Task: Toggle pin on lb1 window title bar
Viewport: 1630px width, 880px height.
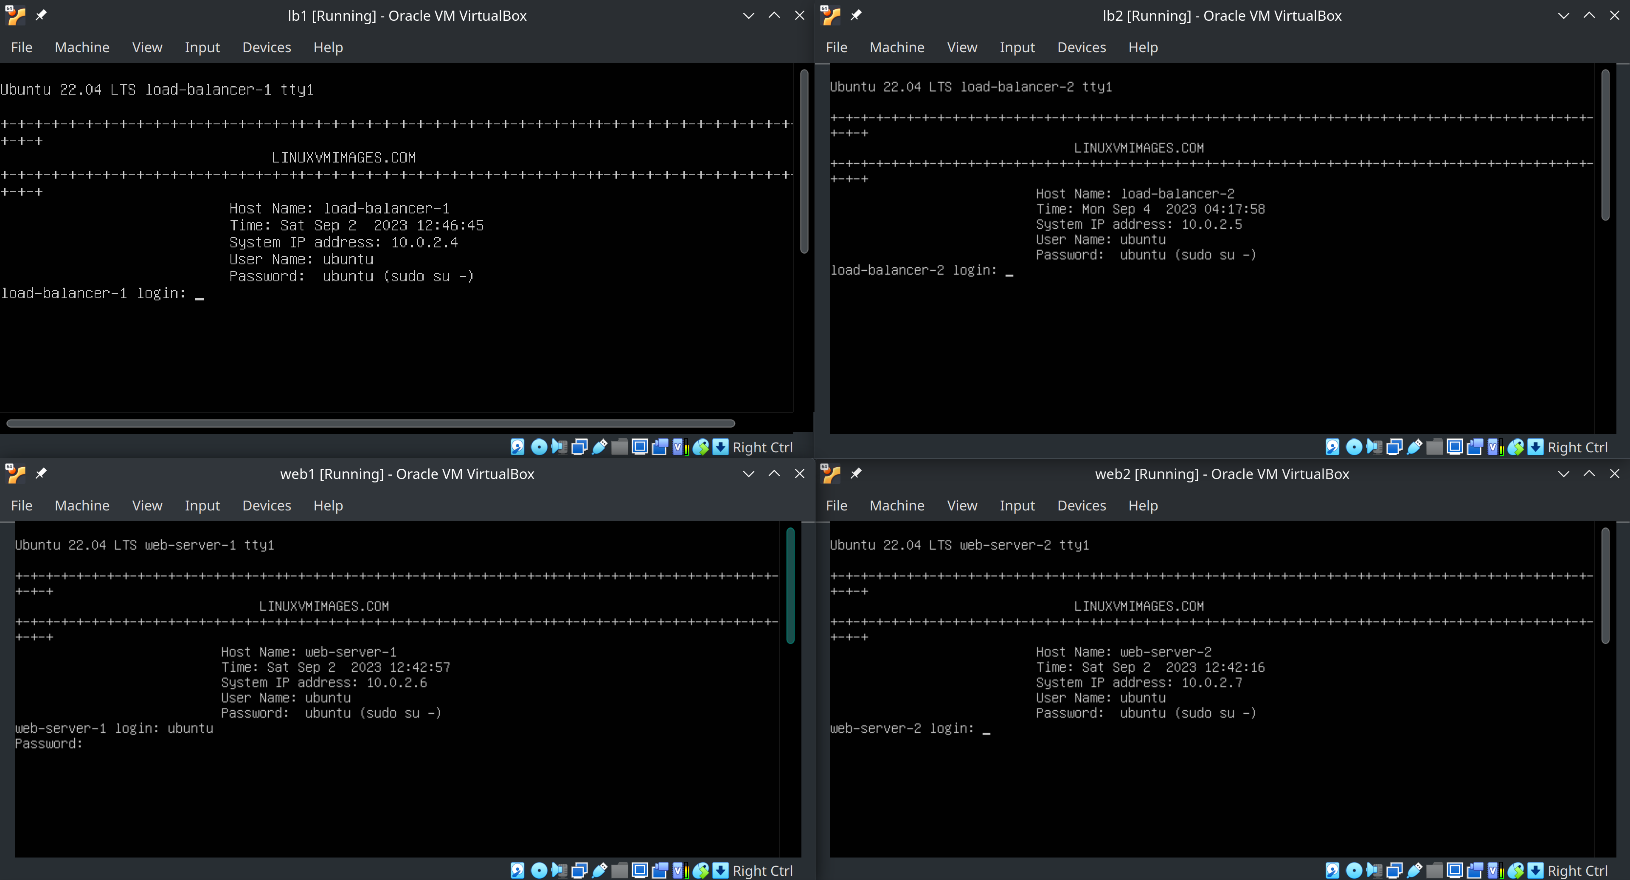Action: pyautogui.click(x=41, y=15)
